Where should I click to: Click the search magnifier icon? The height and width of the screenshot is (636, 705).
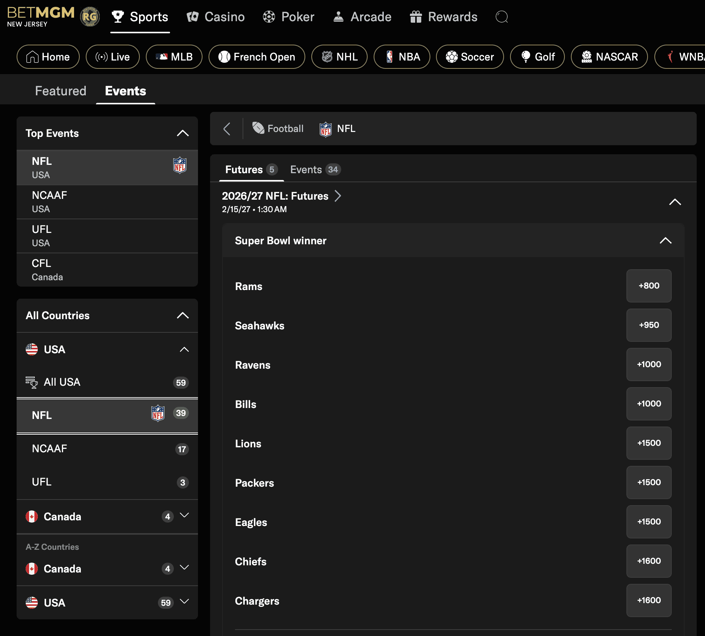502,17
